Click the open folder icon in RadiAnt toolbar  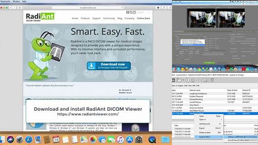tap(180, 80)
